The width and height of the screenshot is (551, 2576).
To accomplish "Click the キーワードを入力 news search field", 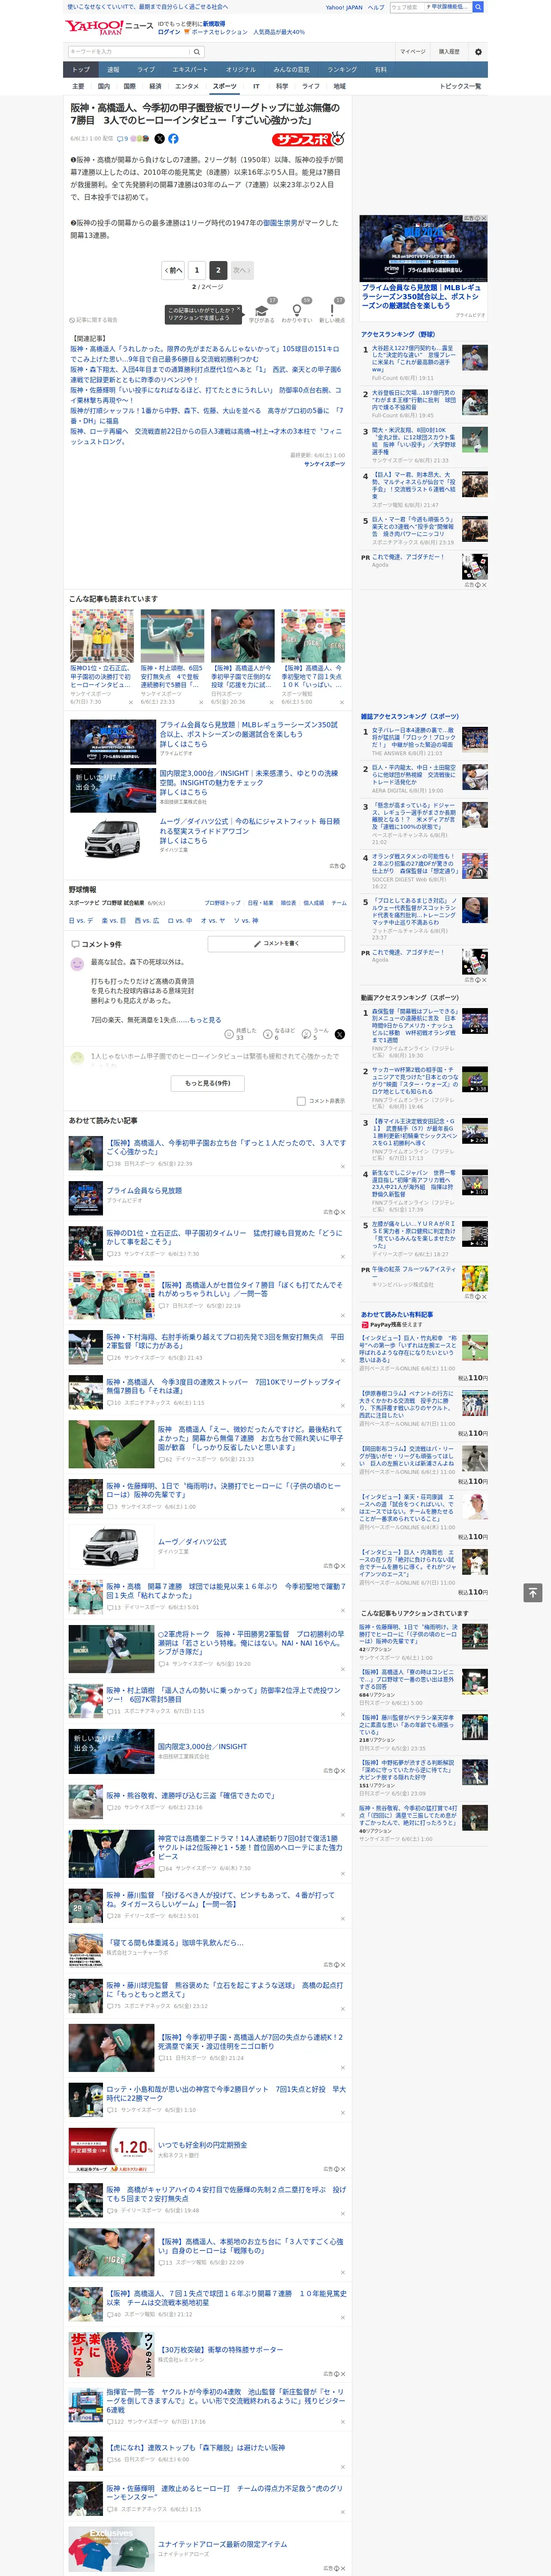I will point(129,51).
